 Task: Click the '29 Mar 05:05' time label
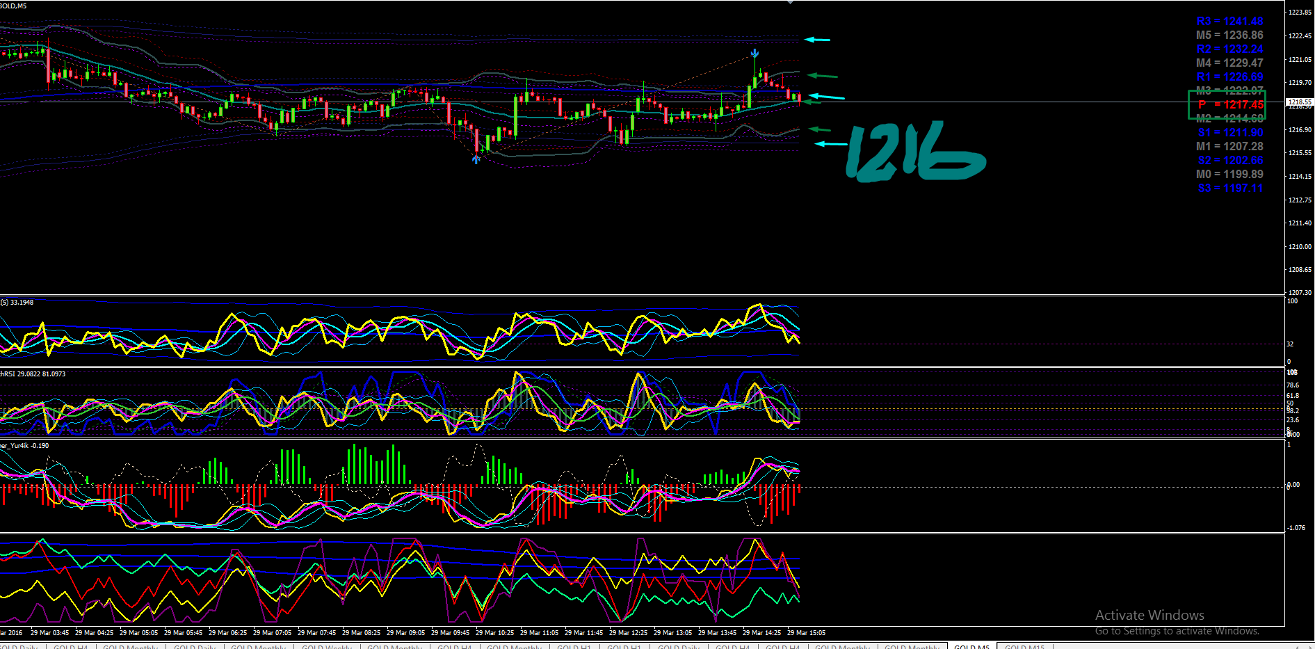pos(138,632)
